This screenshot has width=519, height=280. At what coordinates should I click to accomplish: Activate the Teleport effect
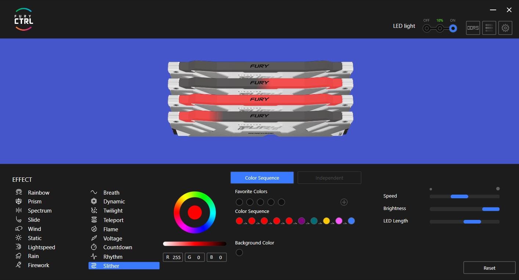(94, 220)
